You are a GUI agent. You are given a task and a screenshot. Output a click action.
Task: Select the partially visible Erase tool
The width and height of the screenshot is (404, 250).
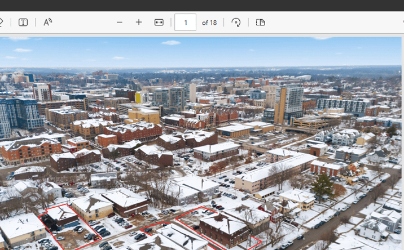coord(1,23)
